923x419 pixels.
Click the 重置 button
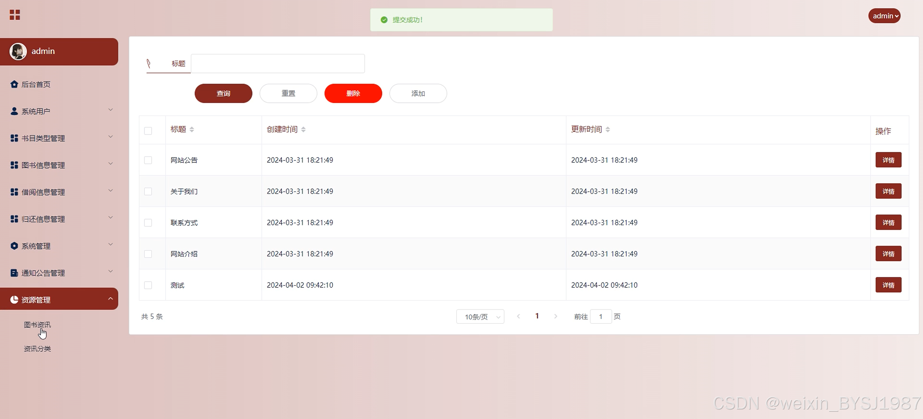pyautogui.click(x=289, y=94)
